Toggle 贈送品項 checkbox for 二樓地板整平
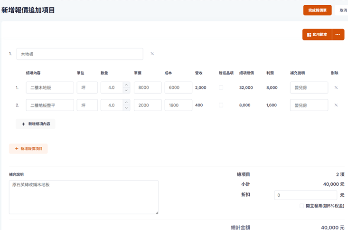The width and height of the screenshot is (348, 230). (x=221, y=105)
